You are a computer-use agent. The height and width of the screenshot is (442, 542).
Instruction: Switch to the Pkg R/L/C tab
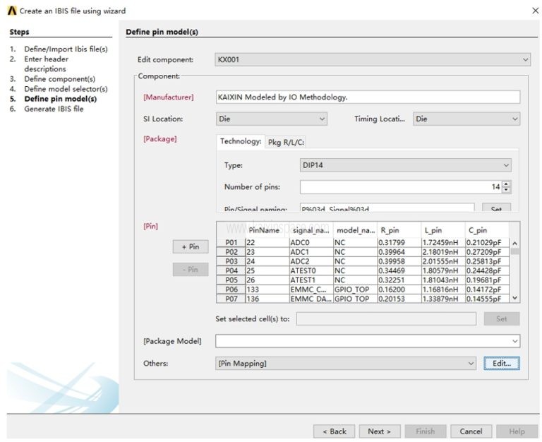point(286,142)
